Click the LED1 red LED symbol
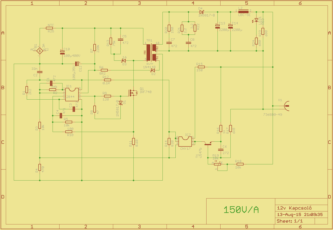Image resolution: width=333 pixels, height=230 pixels. pyautogui.click(x=257, y=20)
